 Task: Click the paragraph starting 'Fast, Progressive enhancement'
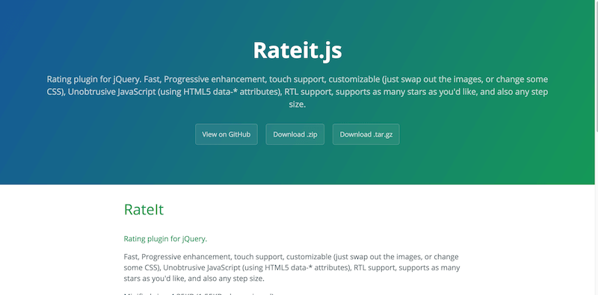pos(292,267)
